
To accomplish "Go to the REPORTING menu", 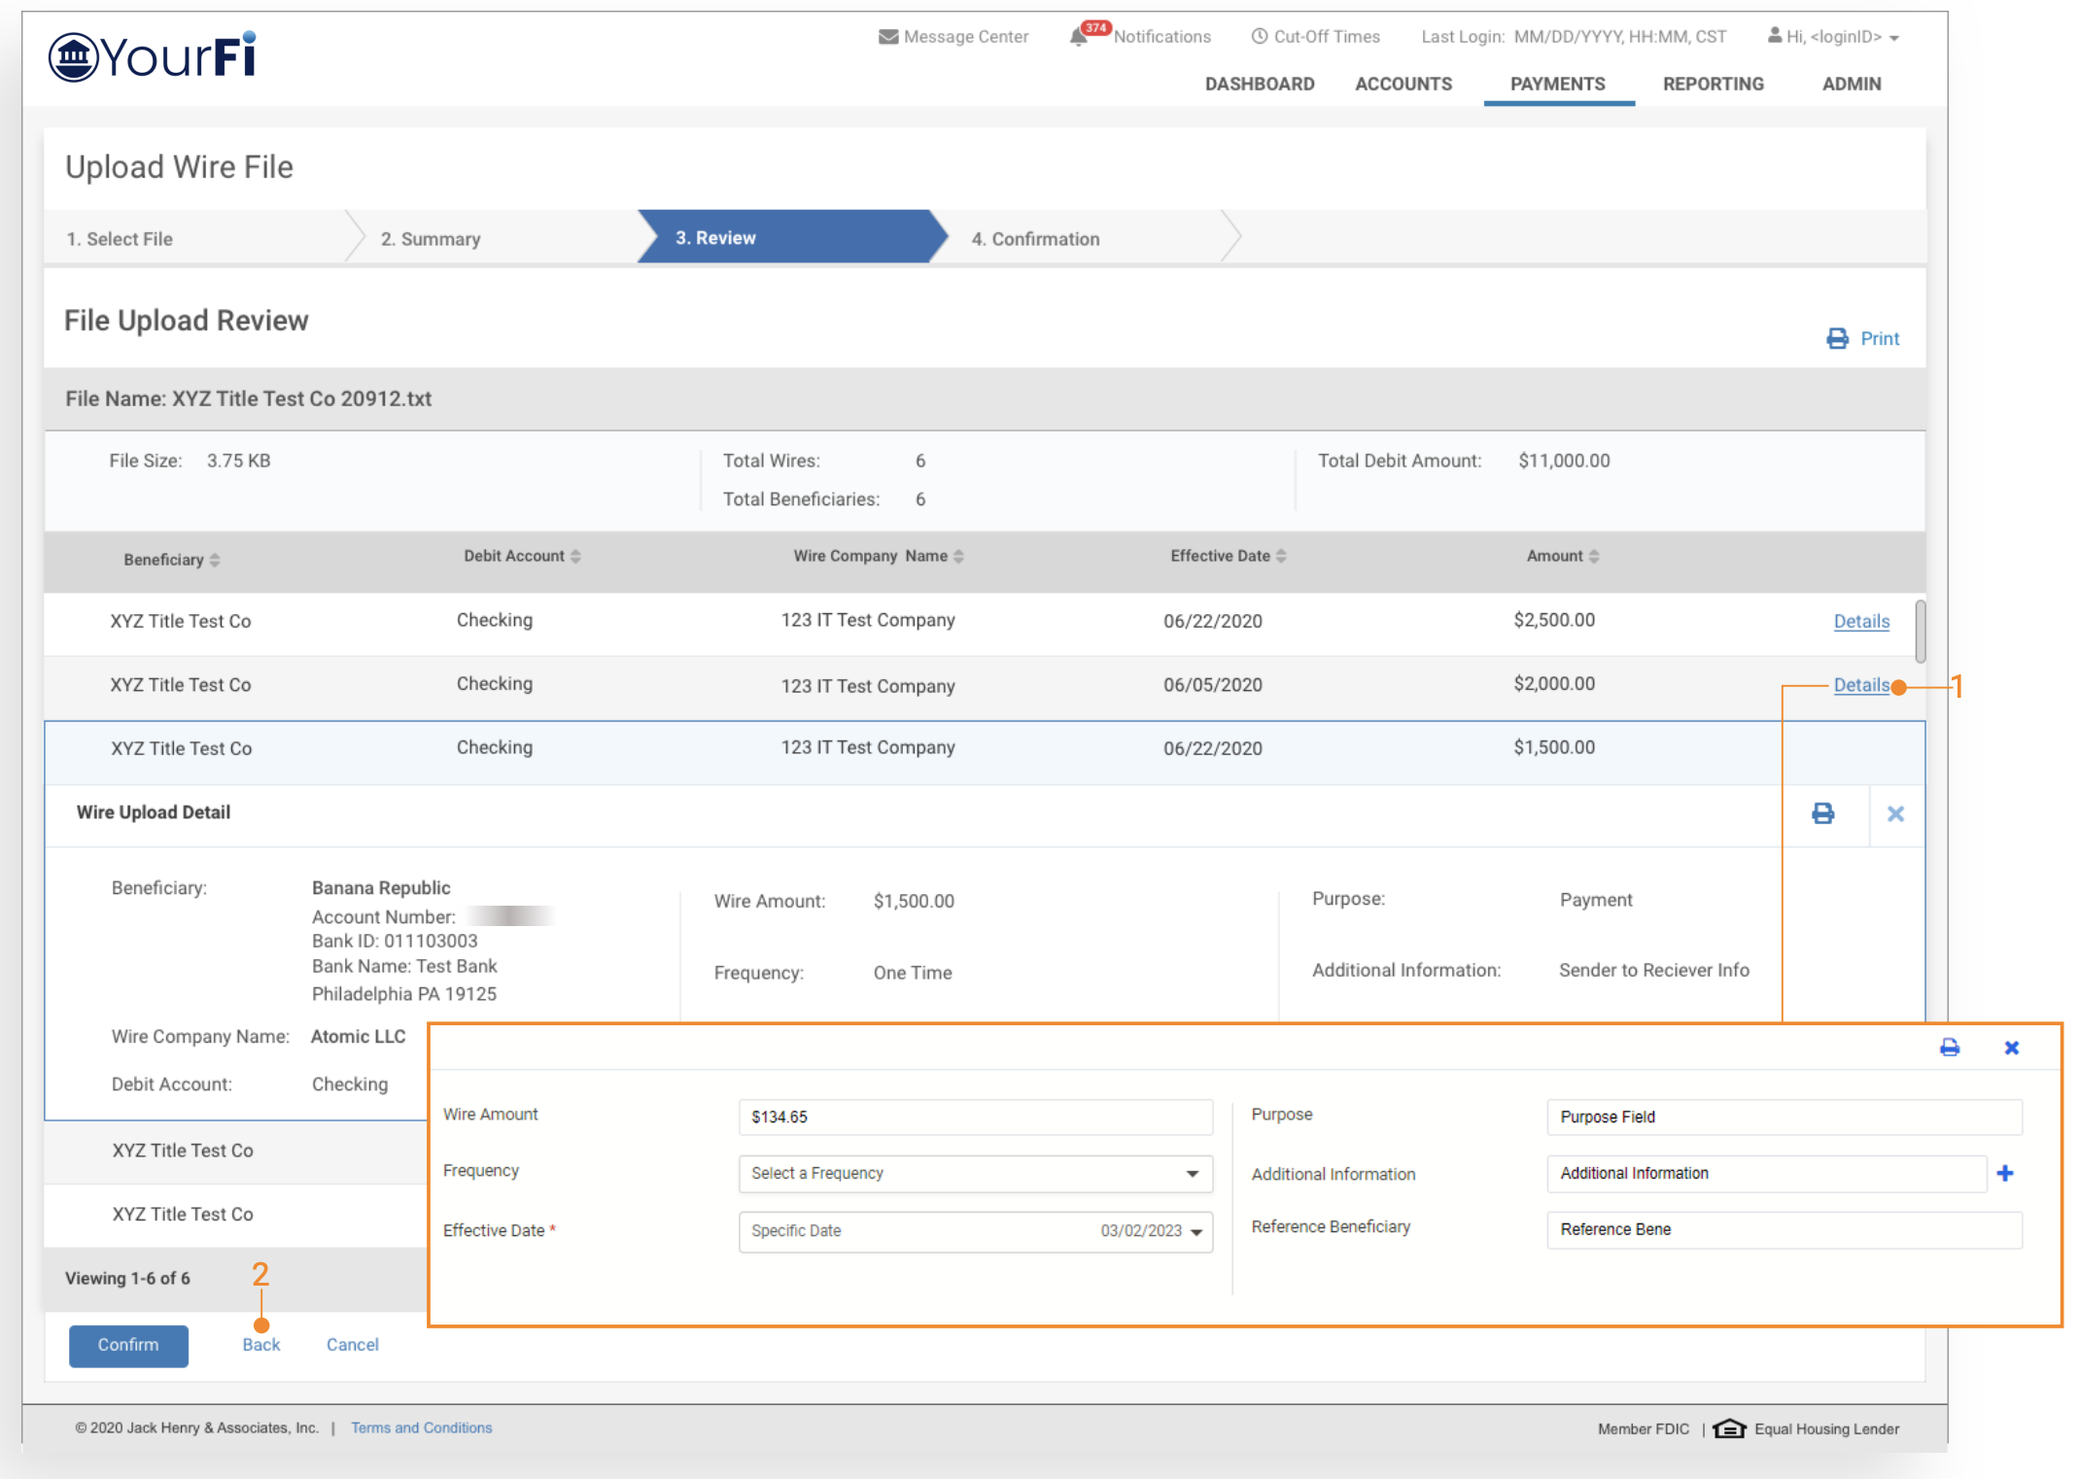I will pos(1713,84).
